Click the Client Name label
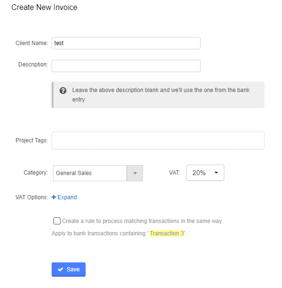282x288 pixels. click(x=32, y=43)
